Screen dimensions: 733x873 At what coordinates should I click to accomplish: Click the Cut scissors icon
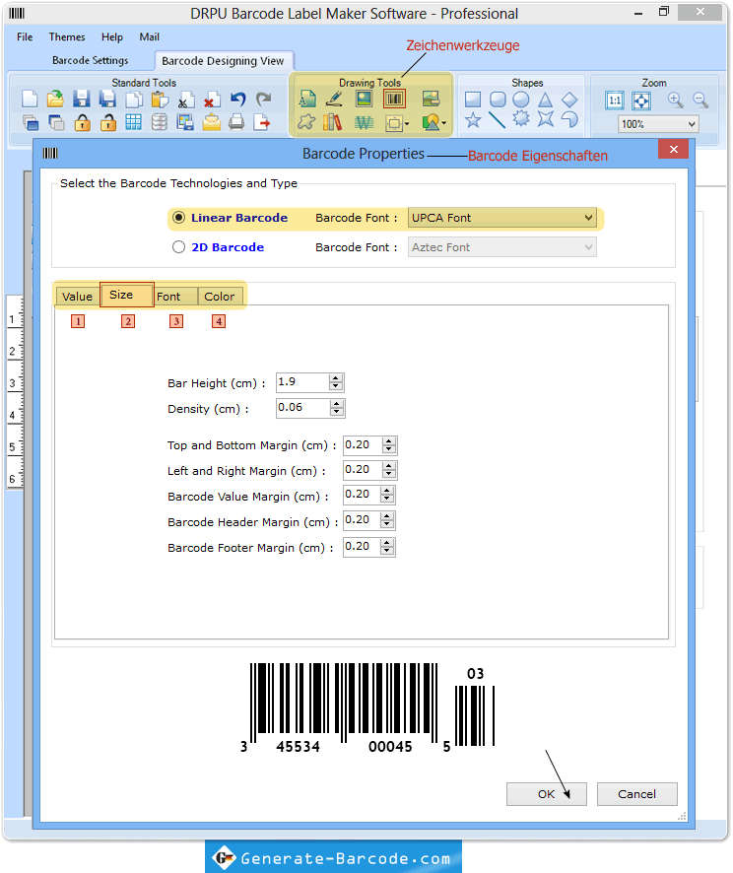pyautogui.click(x=186, y=100)
